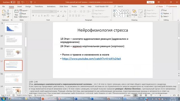The image size is (180, 101).
Task: Toggle the AutoSave switch
Action: [13, 2]
